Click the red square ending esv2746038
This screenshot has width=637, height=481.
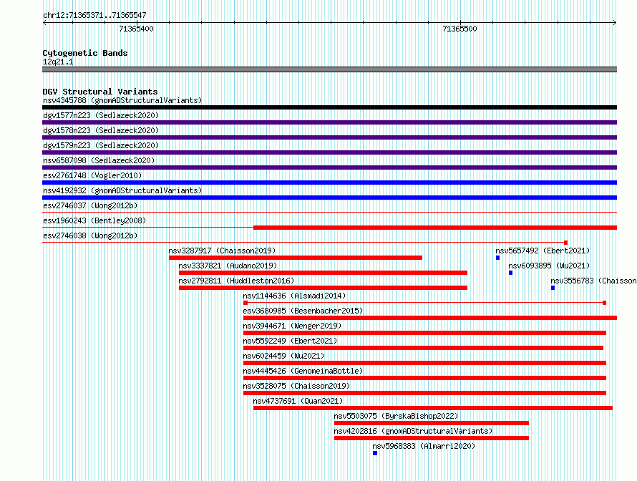pyautogui.click(x=566, y=243)
